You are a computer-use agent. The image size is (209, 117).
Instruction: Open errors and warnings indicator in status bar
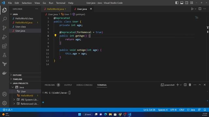coord(8,110)
